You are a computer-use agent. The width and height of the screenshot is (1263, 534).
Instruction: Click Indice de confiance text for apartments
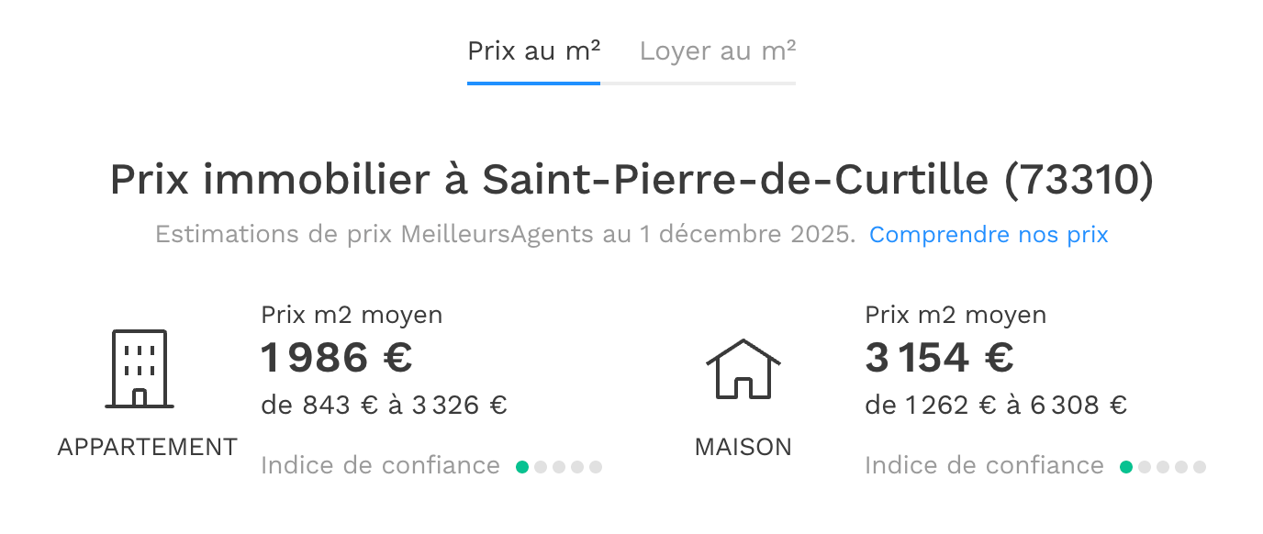(380, 466)
